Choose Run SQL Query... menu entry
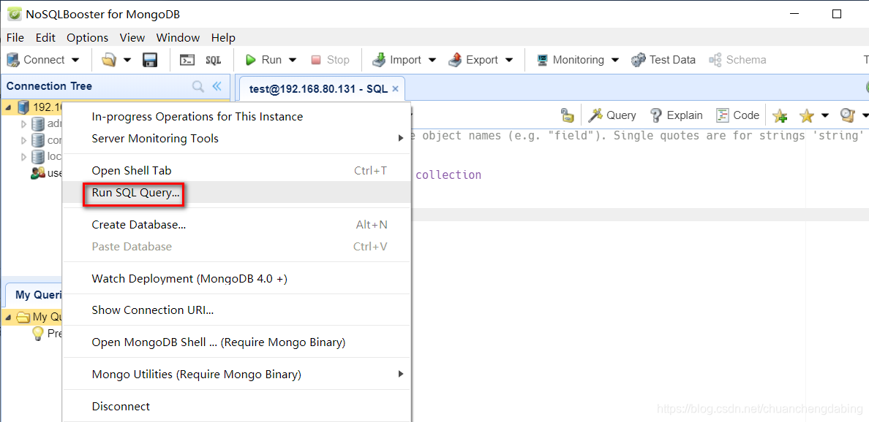Viewport: 869px width, 422px height. click(x=237, y=193)
